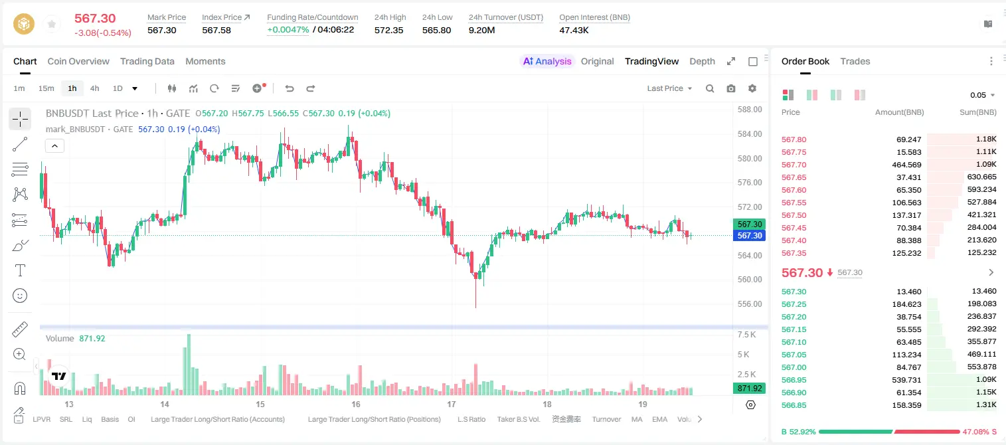Open chart settings gear icon
This screenshot has height=445, width=1006.
pos(752,88)
